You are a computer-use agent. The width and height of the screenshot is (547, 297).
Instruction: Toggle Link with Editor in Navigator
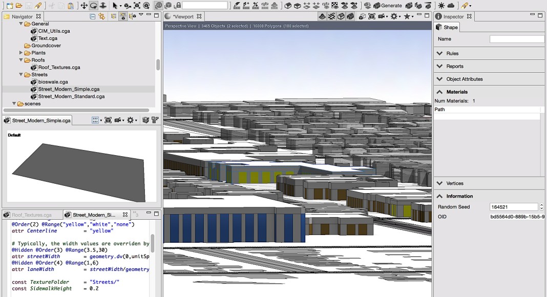[x=101, y=16]
